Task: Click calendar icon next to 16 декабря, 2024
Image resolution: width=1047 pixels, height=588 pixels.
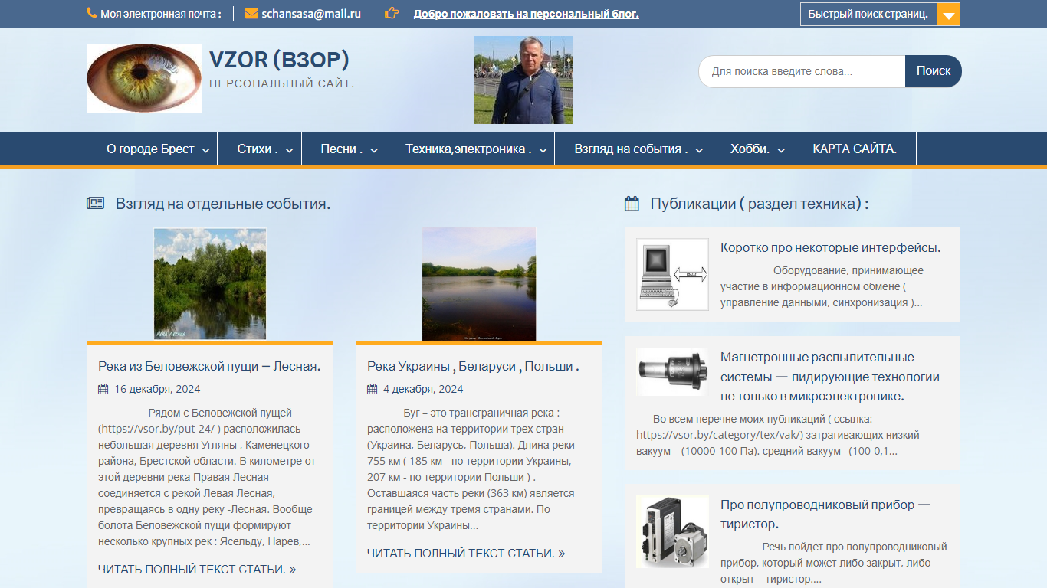Action: tap(103, 389)
